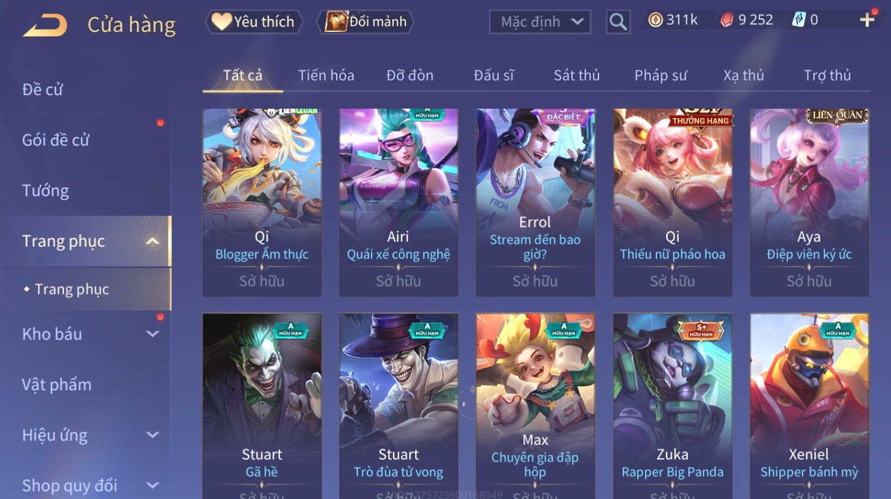Open Đổi mảnh fragment exchange icon
Screen dimensions: 891x499
pyautogui.click(x=365, y=22)
